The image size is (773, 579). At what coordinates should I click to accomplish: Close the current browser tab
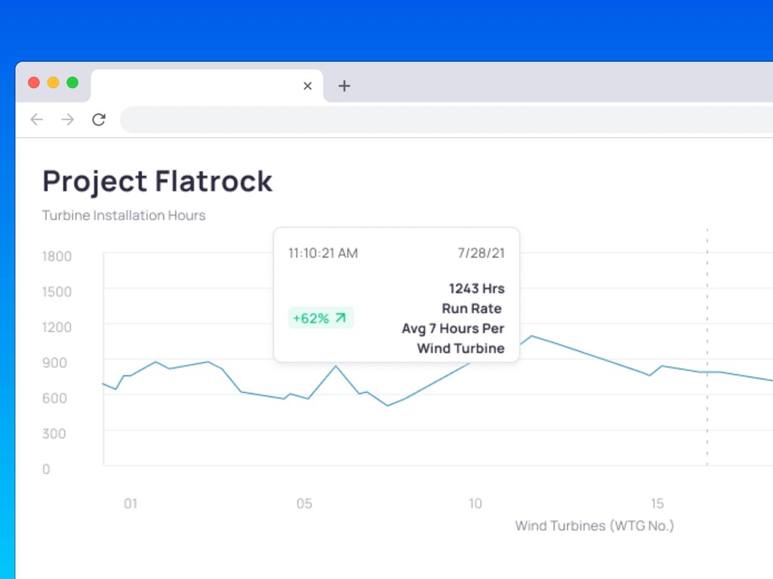(308, 86)
